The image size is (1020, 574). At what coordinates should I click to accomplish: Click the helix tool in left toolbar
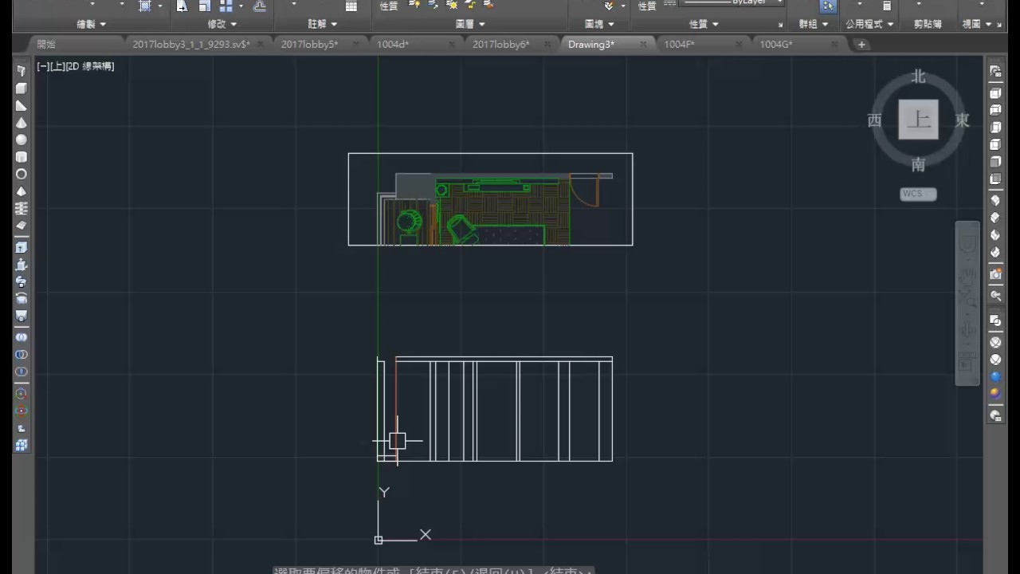point(22,208)
